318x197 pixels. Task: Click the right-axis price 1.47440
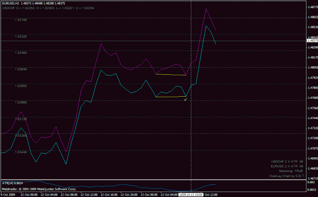313,118
